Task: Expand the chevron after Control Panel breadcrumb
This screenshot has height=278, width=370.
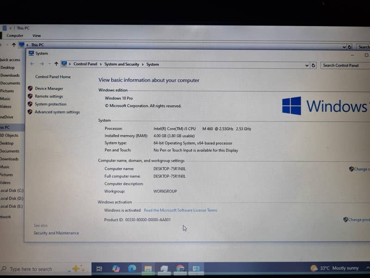Action: tap(101, 64)
